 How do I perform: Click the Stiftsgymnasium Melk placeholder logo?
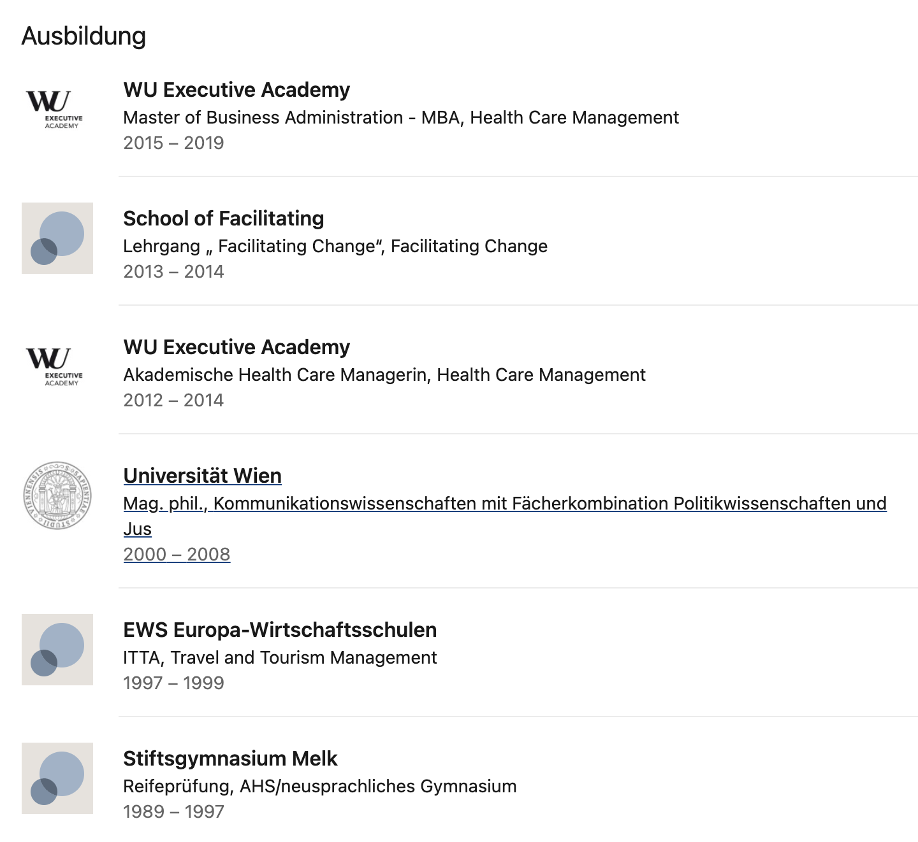57,778
